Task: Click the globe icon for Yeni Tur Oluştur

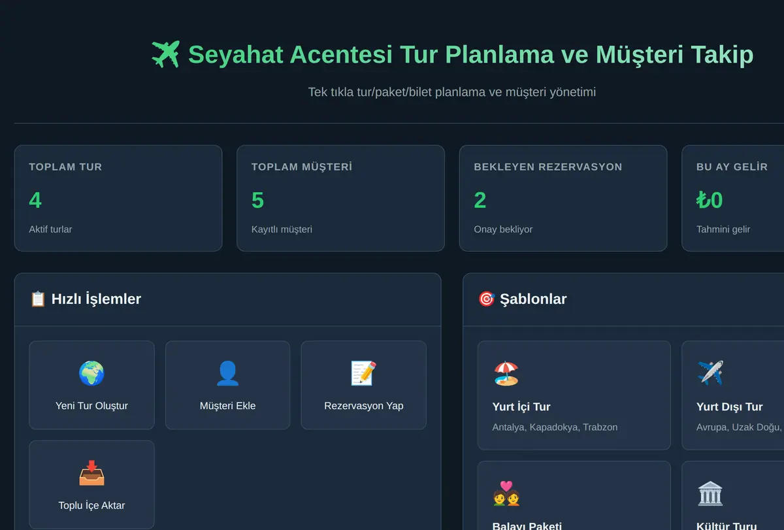Action: (x=91, y=373)
